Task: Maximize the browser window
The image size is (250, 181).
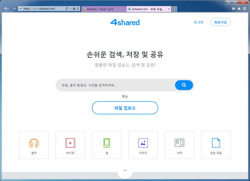Action: [x=235, y=2]
